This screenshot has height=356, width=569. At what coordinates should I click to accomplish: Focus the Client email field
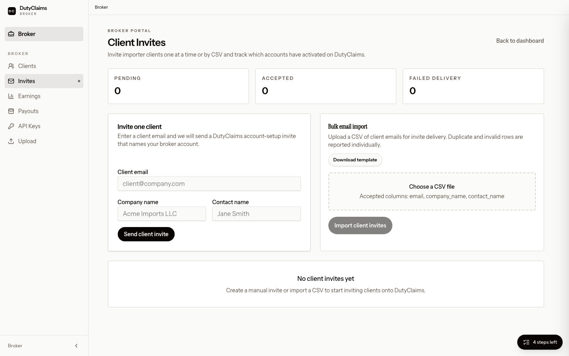coord(209,184)
